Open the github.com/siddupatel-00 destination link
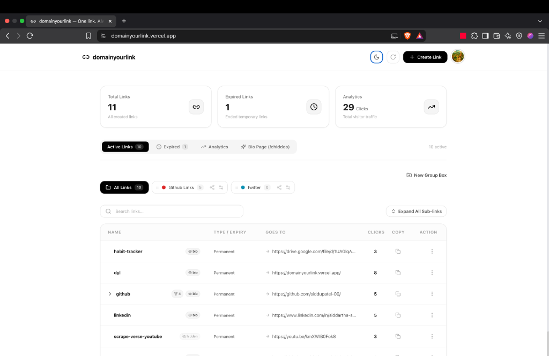549x356 pixels. 306,294
